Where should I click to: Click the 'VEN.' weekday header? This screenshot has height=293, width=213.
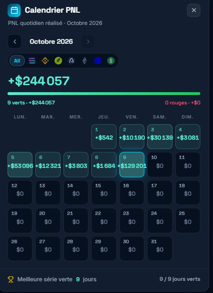tap(132, 117)
